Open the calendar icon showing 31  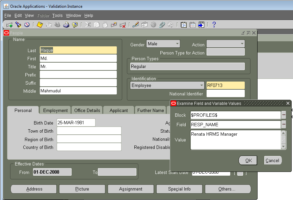point(184,24)
